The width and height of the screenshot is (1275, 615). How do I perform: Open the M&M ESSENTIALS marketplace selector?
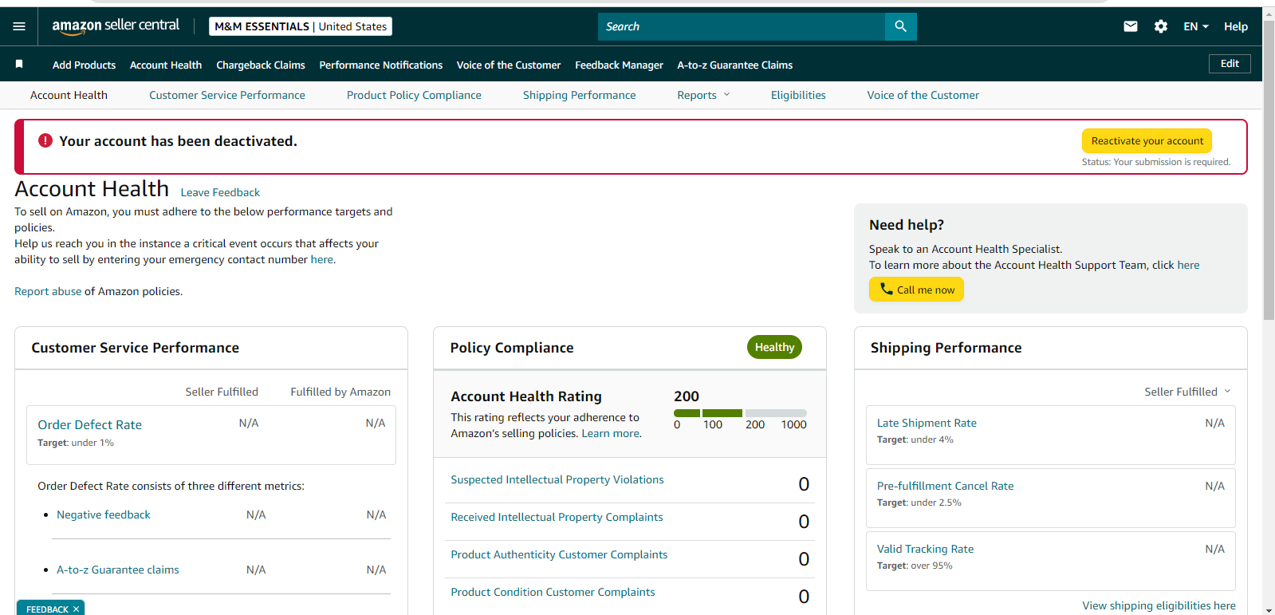301,26
